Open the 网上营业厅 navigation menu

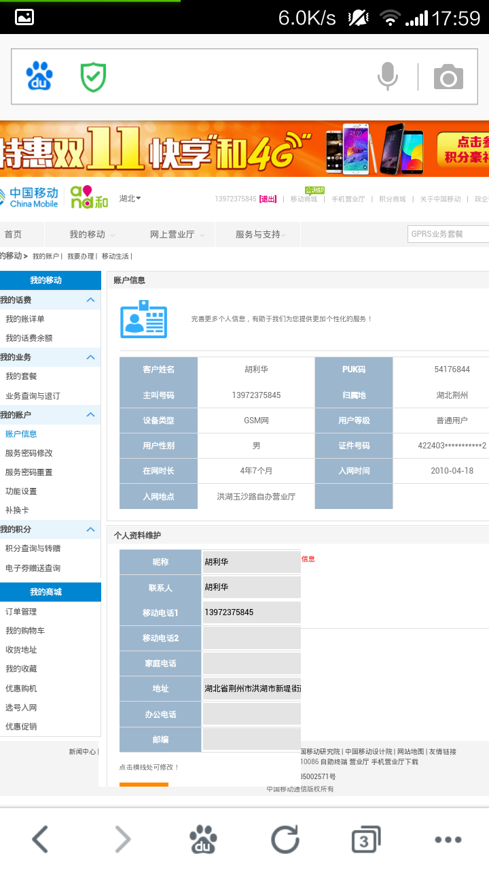[175, 234]
